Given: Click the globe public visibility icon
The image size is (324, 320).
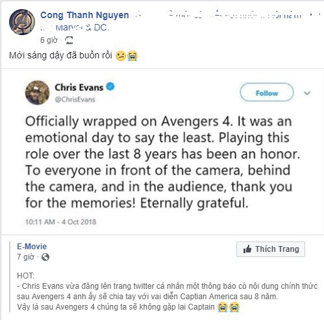Looking at the screenshot, I should click(x=45, y=257).
